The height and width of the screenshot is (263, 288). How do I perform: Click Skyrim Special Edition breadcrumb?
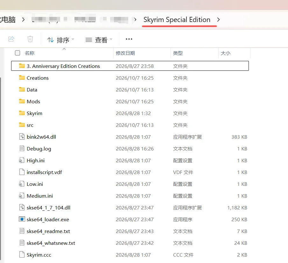[177, 19]
